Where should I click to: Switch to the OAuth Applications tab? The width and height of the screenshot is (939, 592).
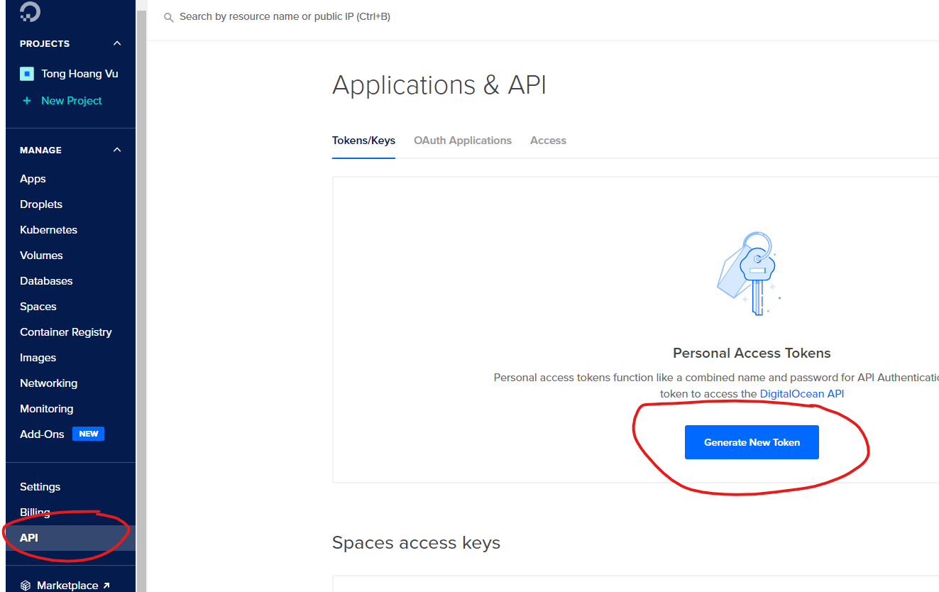tap(463, 141)
